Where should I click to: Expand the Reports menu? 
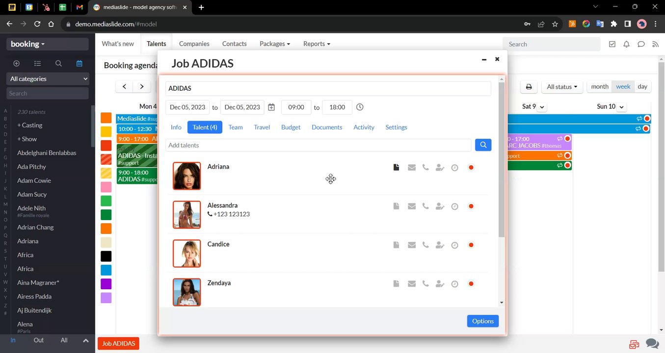[x=317, y=44]
